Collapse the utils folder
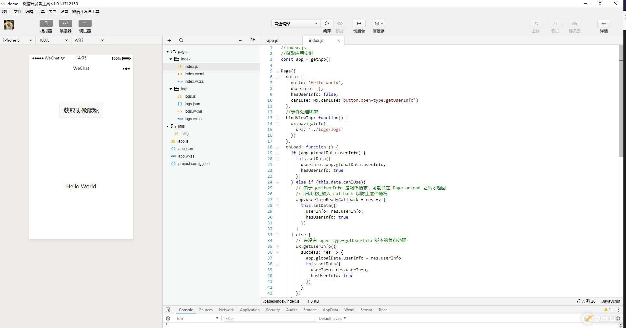The height and width of the screenshot is (328, 626). (x=168, y=126)
